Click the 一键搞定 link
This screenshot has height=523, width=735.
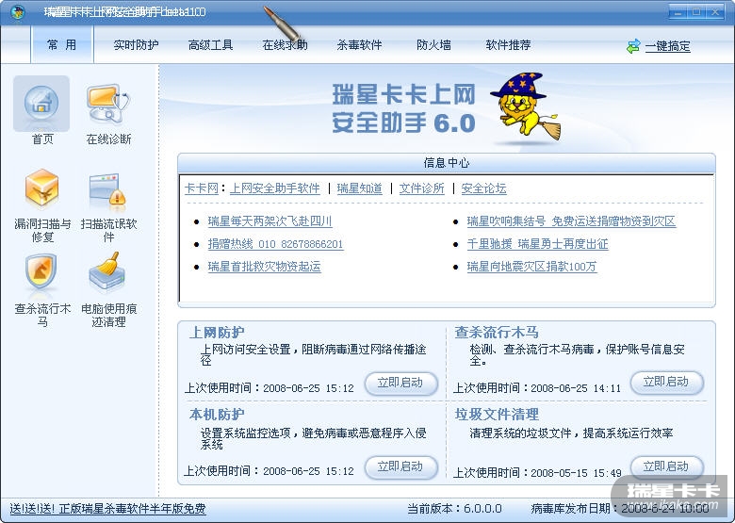667,46
